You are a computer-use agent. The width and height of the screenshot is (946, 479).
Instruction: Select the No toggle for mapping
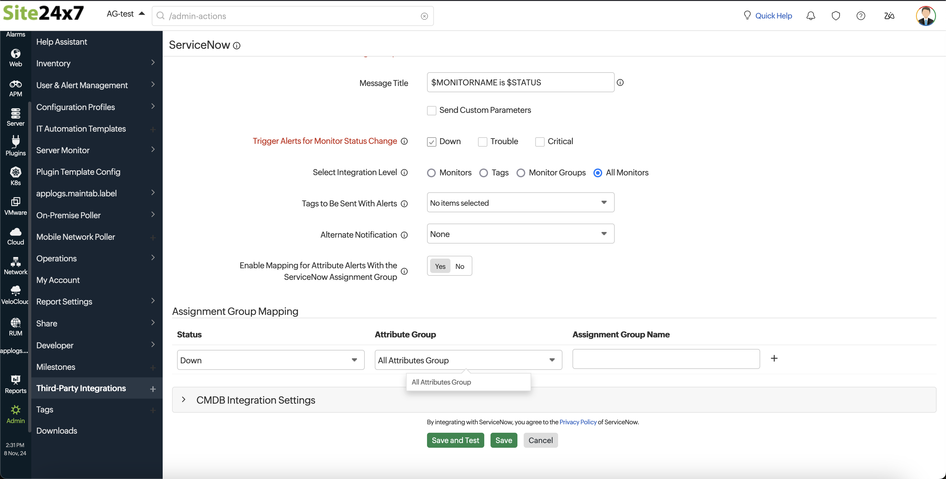point(460,266)
